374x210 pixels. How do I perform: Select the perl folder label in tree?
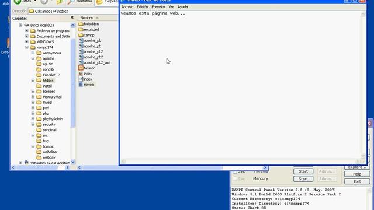point(46,108)
